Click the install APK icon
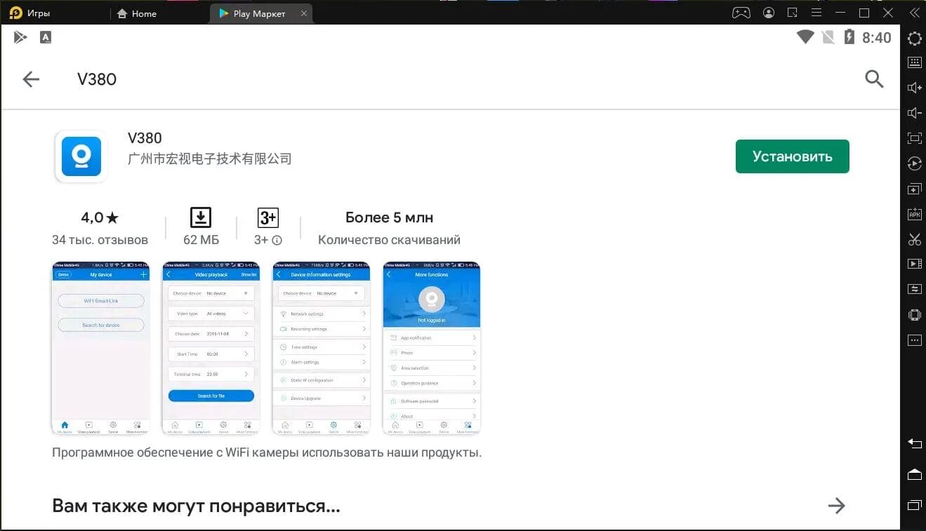 914,215
